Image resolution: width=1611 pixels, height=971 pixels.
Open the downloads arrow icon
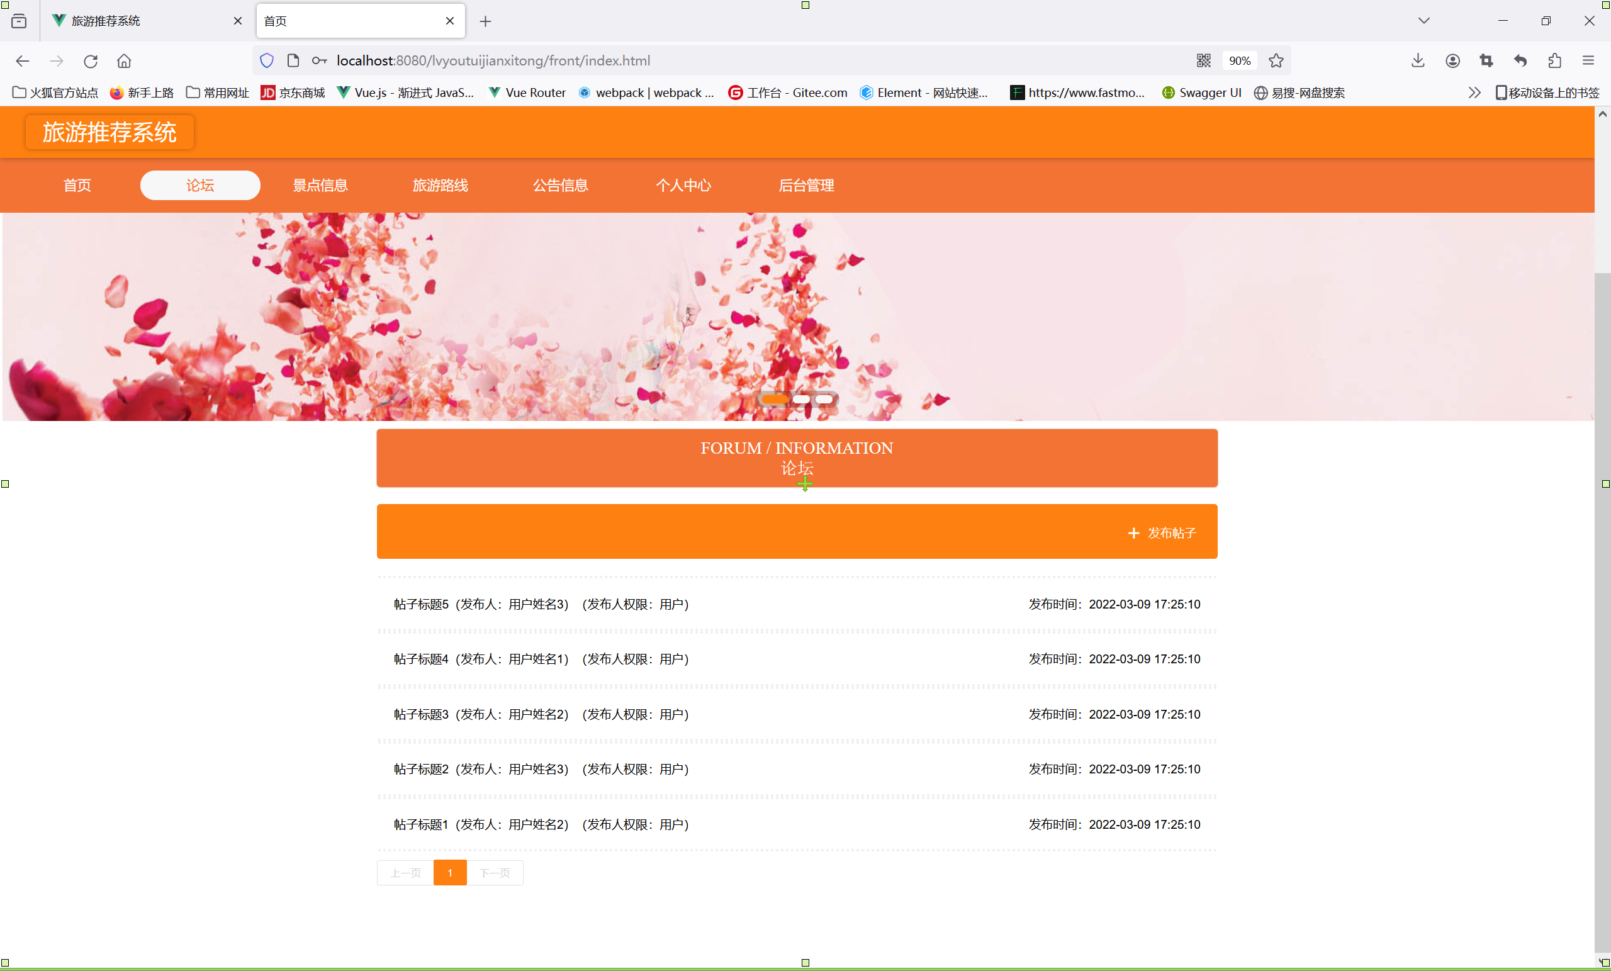tap(1417, 61)
